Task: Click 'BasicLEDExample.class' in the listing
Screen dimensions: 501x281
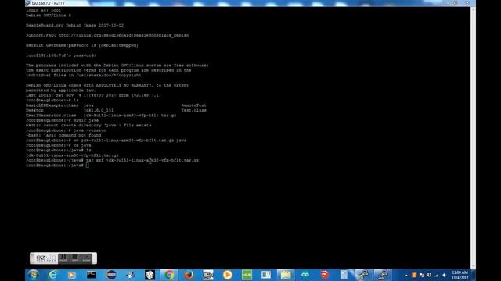Action: coord(52,105)
